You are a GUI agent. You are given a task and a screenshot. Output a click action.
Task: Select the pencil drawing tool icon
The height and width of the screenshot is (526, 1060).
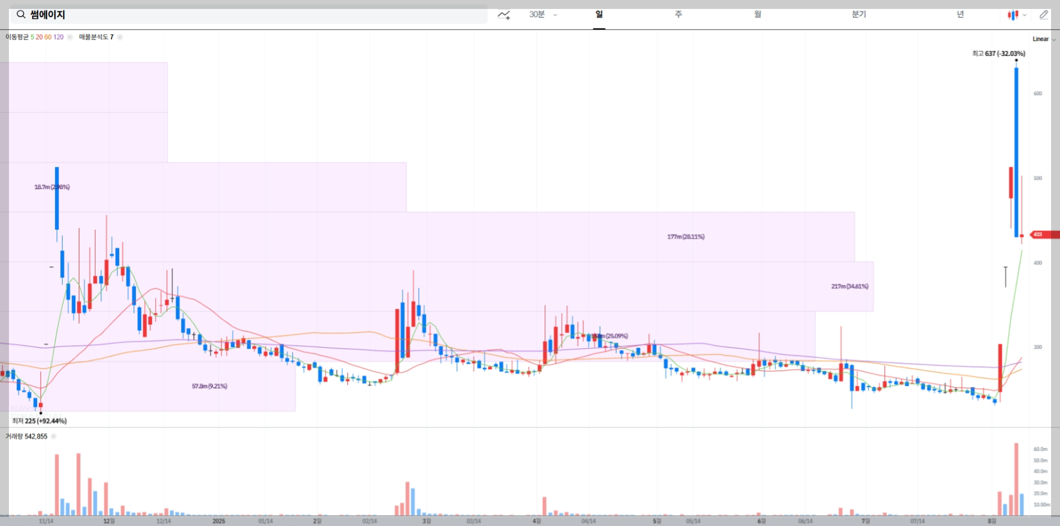point(1043,15)
